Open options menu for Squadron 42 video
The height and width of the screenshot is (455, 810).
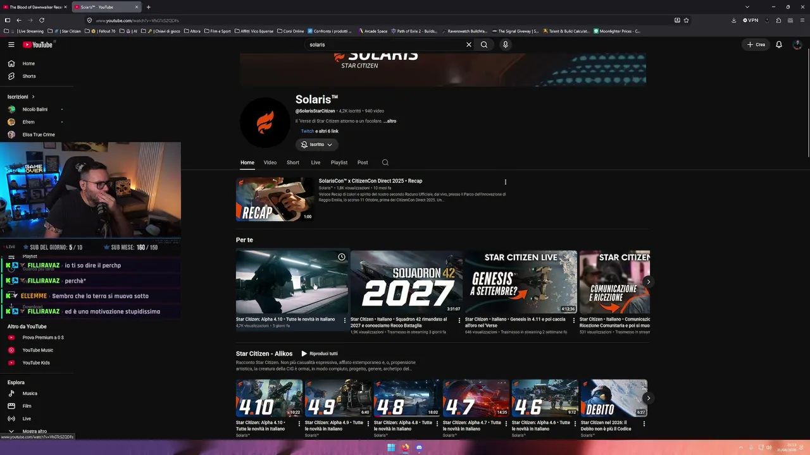point(459,320)
